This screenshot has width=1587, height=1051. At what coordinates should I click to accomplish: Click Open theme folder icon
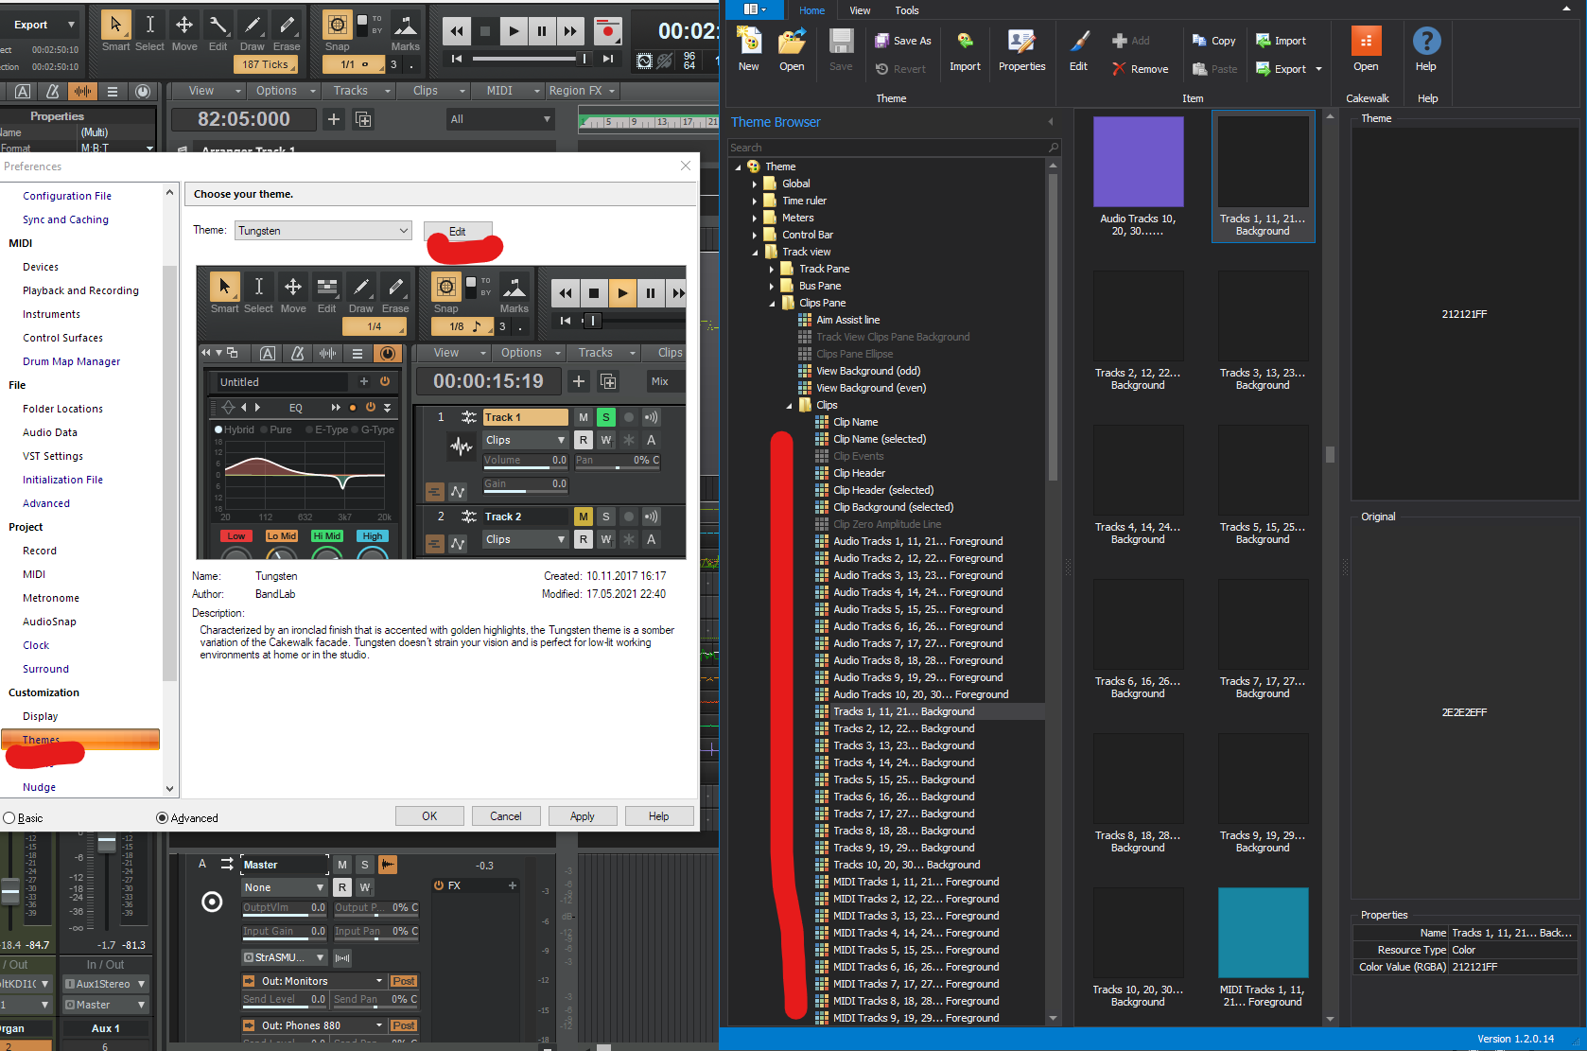point(792,49)
